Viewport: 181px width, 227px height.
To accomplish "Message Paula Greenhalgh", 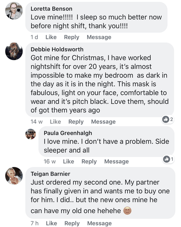I will coord(116,161).
